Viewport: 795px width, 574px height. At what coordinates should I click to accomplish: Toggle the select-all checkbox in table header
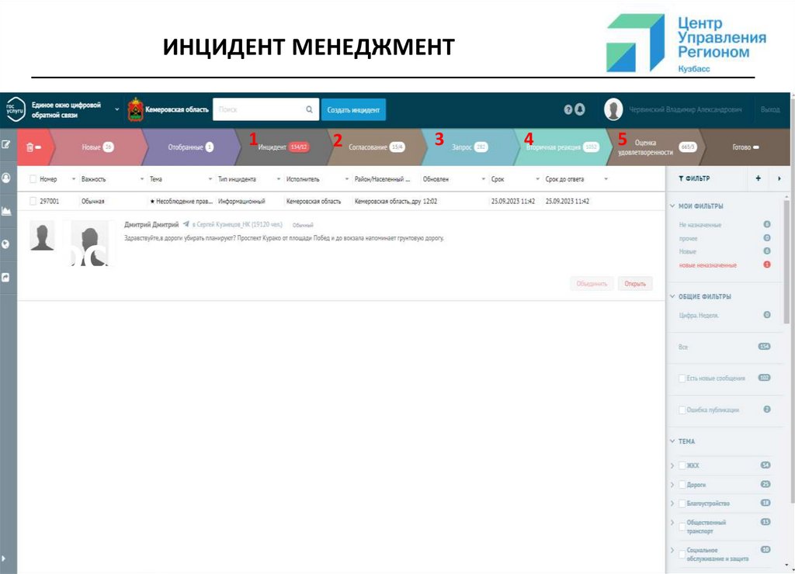[x=33, y=179]
